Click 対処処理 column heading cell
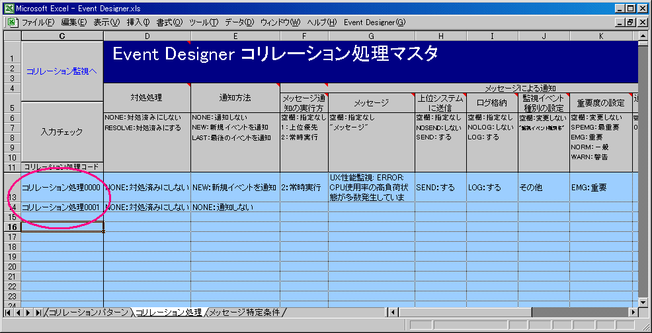The image size is (652, 333). tap(147, 97)
